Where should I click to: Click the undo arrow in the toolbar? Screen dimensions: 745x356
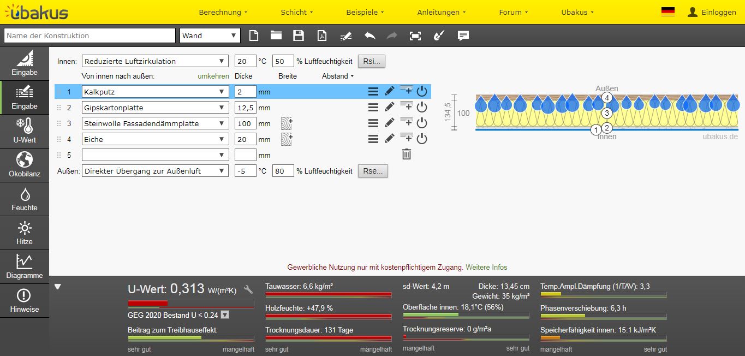pos(370,35)
